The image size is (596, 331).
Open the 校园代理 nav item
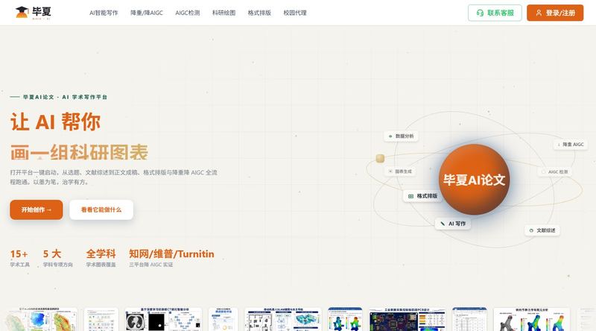(x=295, y=13)
